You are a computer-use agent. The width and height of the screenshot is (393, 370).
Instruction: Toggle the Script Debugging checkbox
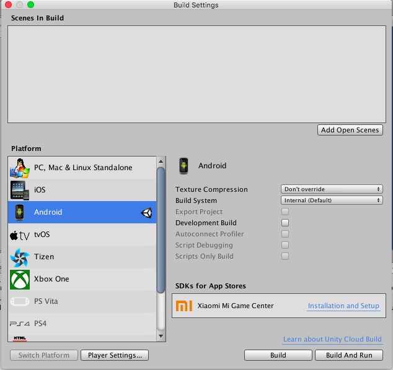pos(285,245)
